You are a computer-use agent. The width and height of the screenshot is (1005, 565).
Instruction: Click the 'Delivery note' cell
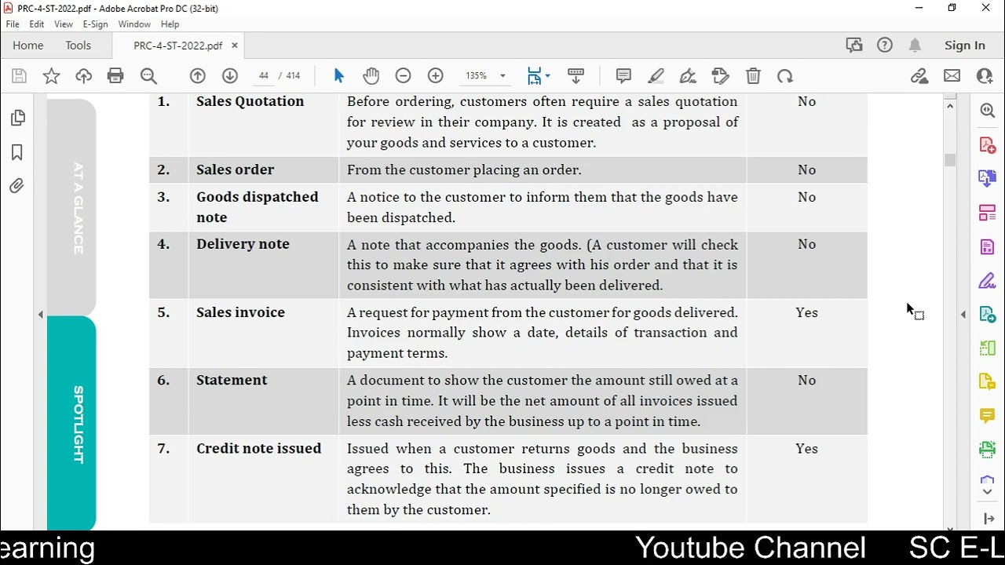coord(263,265)
